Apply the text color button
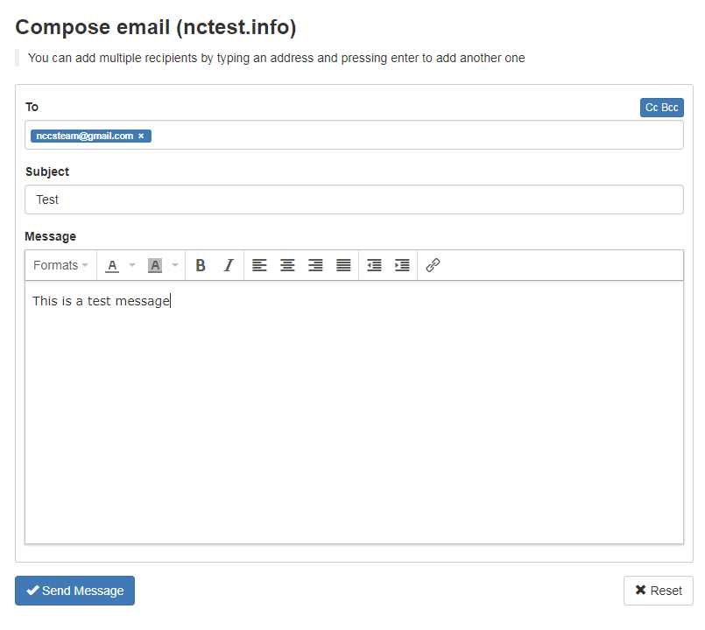The image size is (705, 630). tap(112, 265)
